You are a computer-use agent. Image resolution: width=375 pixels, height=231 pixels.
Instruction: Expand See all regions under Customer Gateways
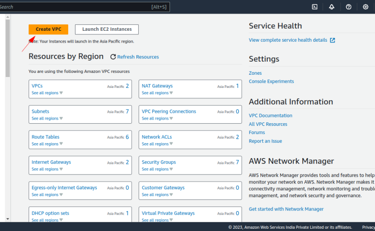click(157, 194)
